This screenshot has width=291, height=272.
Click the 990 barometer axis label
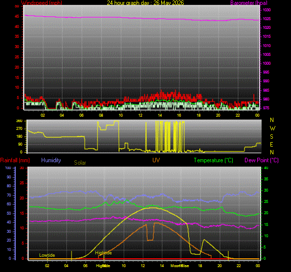266,81
